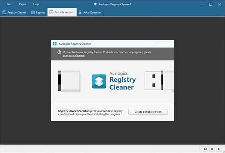The image size is (225, 153).
Task: Click the USB drive connector image
Action: point(159,81)
